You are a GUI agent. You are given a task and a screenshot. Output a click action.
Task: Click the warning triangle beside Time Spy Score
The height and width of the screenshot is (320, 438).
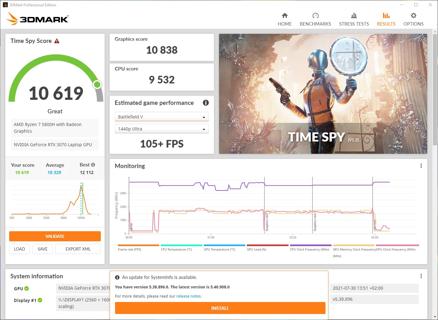click(57, 41)
